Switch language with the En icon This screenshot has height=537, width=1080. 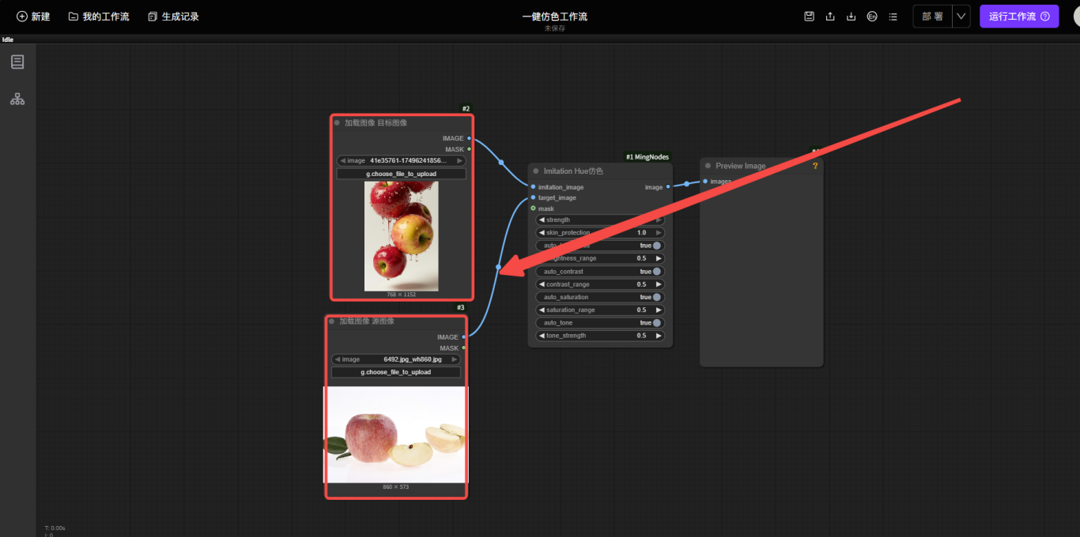[x=872, y=17]
